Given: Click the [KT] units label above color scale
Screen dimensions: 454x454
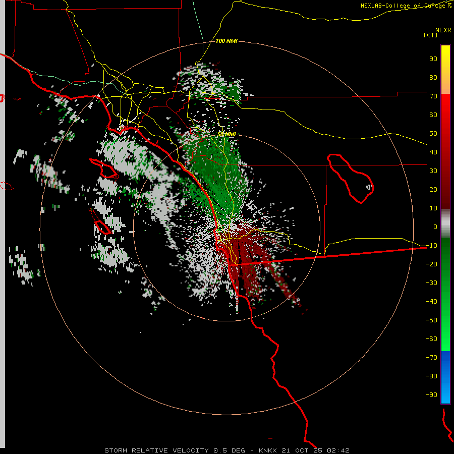Looking at the screenshot, I should click(x=430, y=35).
